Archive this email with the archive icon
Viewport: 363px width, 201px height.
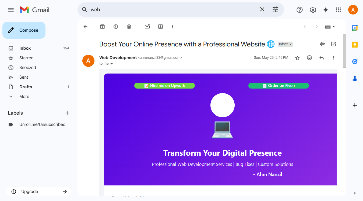pos(102,27)
